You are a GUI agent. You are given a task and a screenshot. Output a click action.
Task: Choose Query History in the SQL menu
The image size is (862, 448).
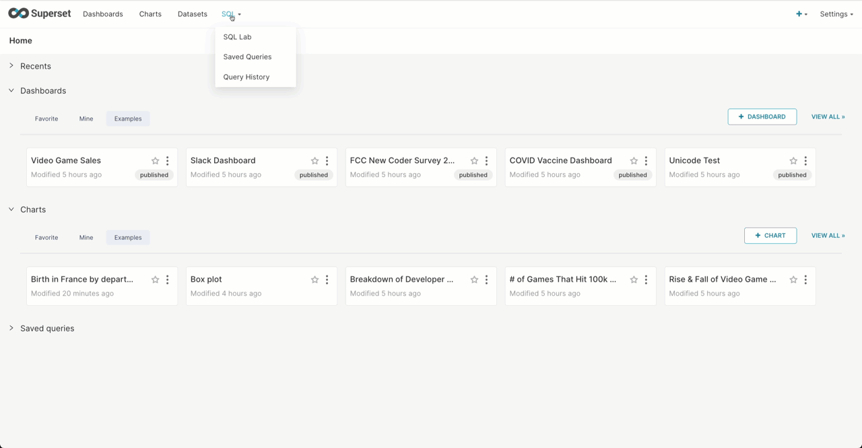[x=246, y=77]
